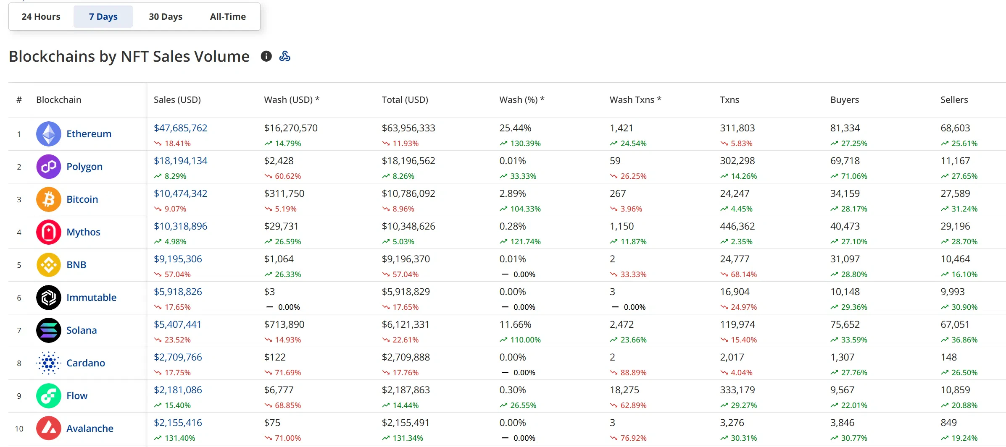Open the Solana blockchain link
The image size is (1006, 447).
tap(82, 330)
